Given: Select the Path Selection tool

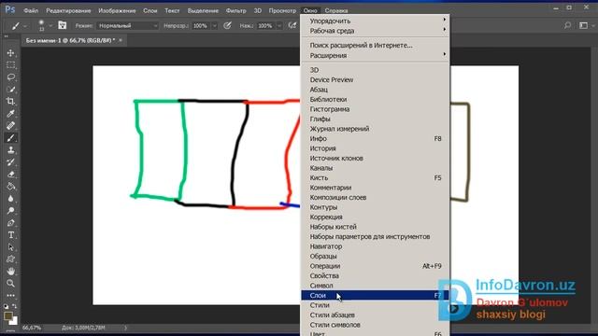Looking at the screenshot, I should pyautogui.click(x=10, y=247).
